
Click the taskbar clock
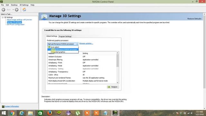click(199, 113)
